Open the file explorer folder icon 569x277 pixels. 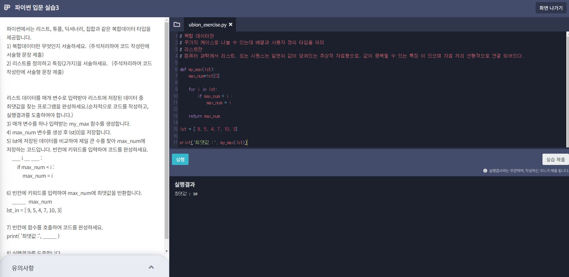point(177,24)
